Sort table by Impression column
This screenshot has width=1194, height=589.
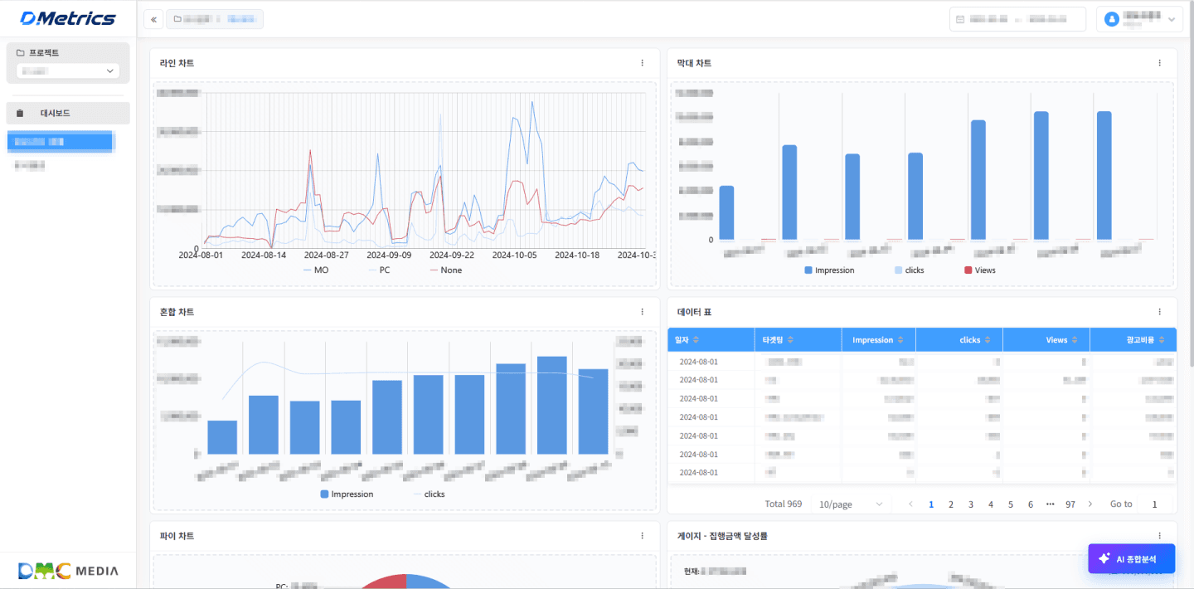pyautogui.click(x=901, y=340)
